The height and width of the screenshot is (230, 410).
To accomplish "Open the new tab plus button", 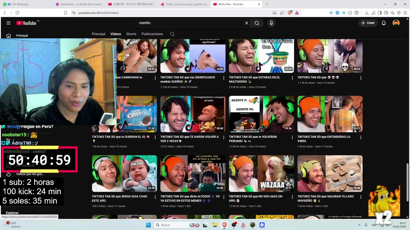I will tap(267, 4).
